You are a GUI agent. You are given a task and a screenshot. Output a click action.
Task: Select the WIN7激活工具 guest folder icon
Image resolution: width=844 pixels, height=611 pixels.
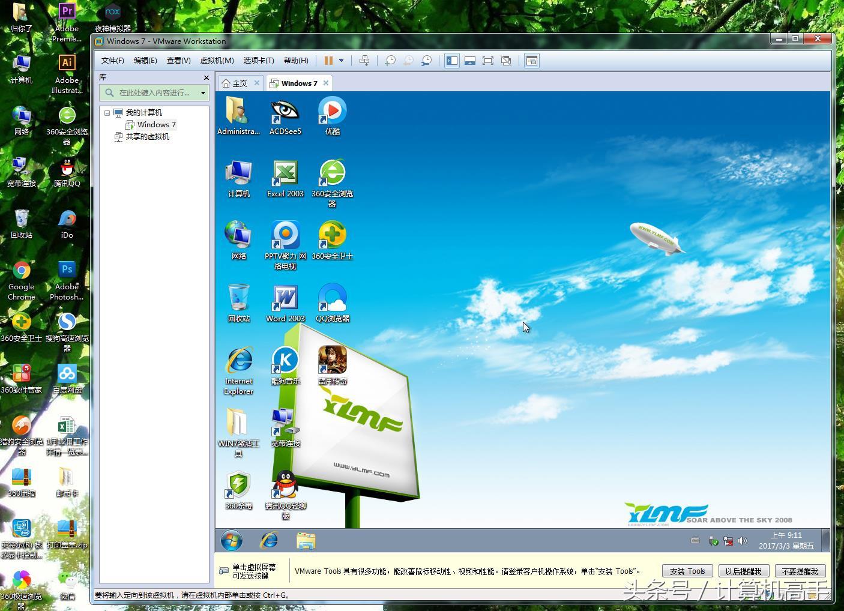coord(238,433)
